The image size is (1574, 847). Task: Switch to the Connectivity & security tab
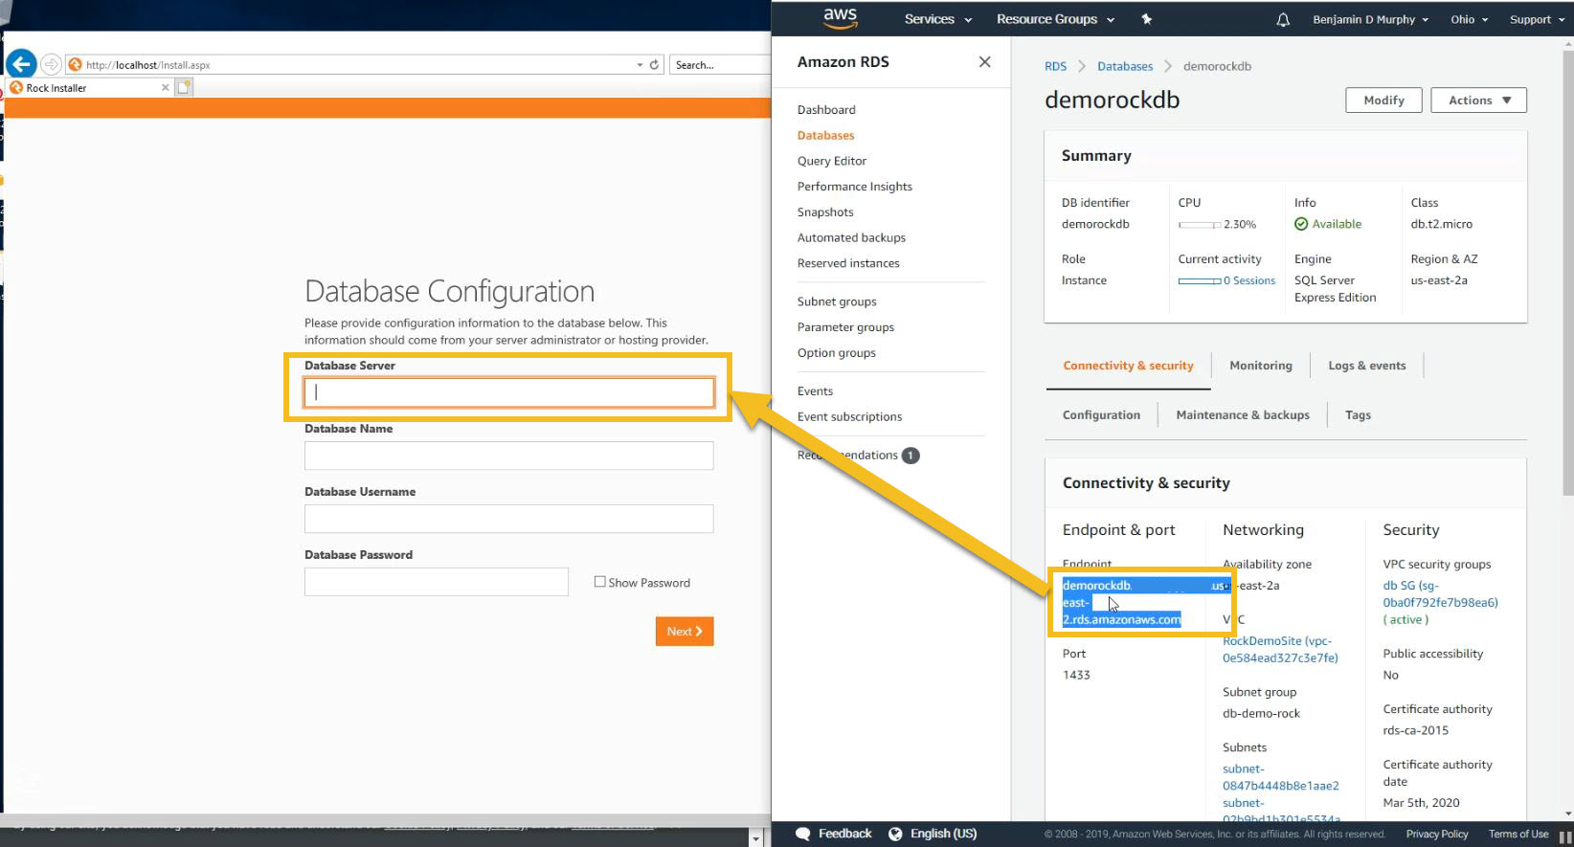click(x=1128, y=366)
